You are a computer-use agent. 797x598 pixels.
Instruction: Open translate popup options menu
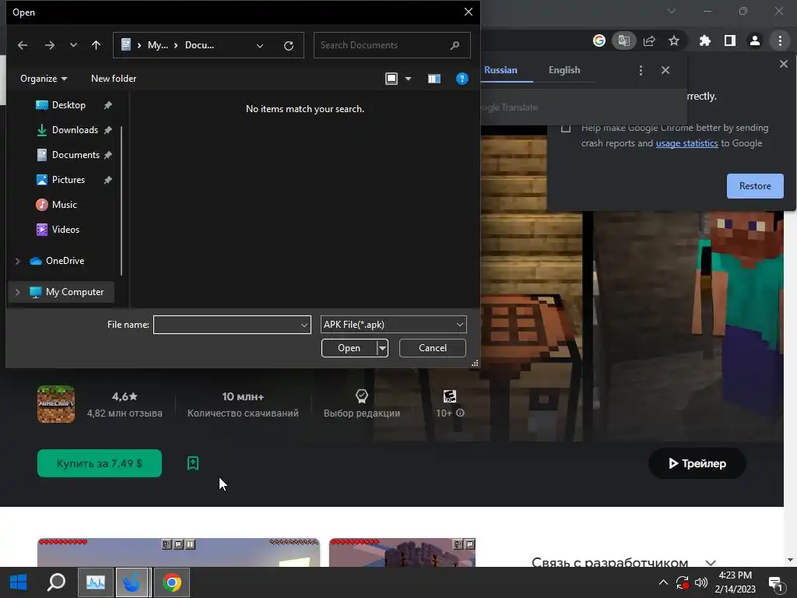click(641, 70)
